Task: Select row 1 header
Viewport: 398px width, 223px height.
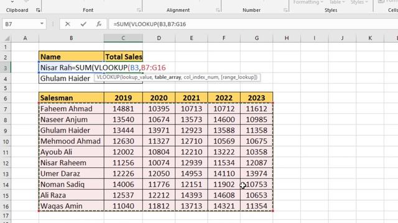Action: pyautogui.click(x=6, y=47)
